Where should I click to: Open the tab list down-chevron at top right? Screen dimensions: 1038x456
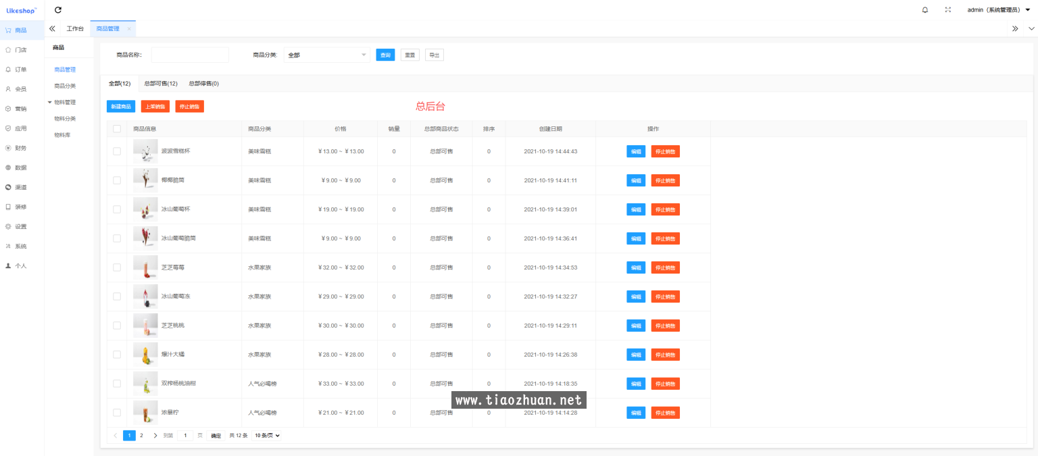coord(1031,28)
